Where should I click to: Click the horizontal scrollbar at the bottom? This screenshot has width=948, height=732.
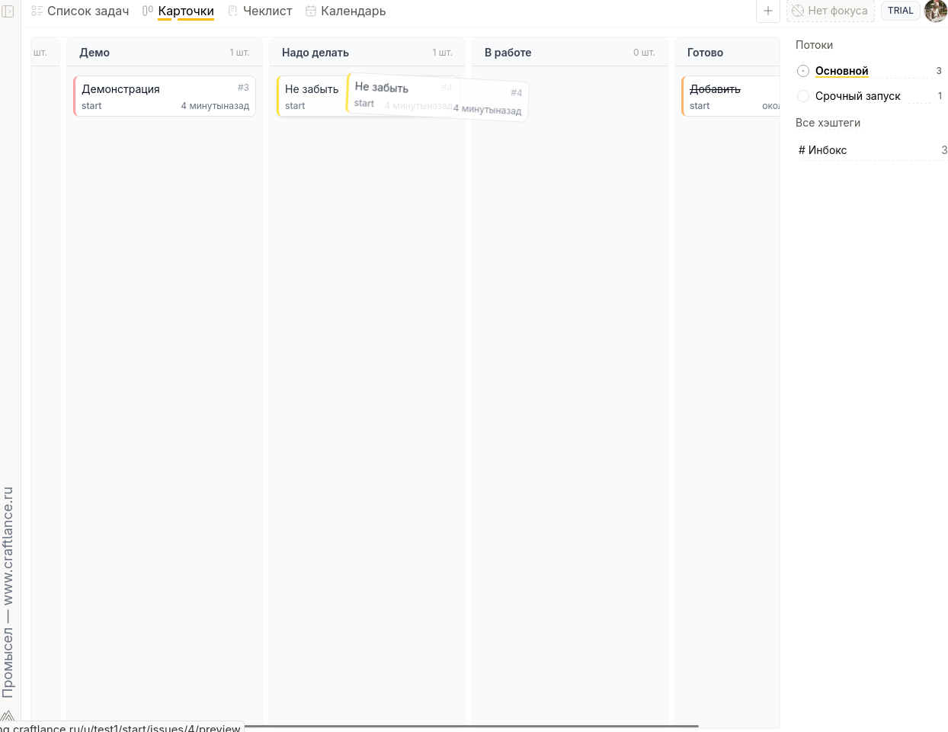point(470,726)
